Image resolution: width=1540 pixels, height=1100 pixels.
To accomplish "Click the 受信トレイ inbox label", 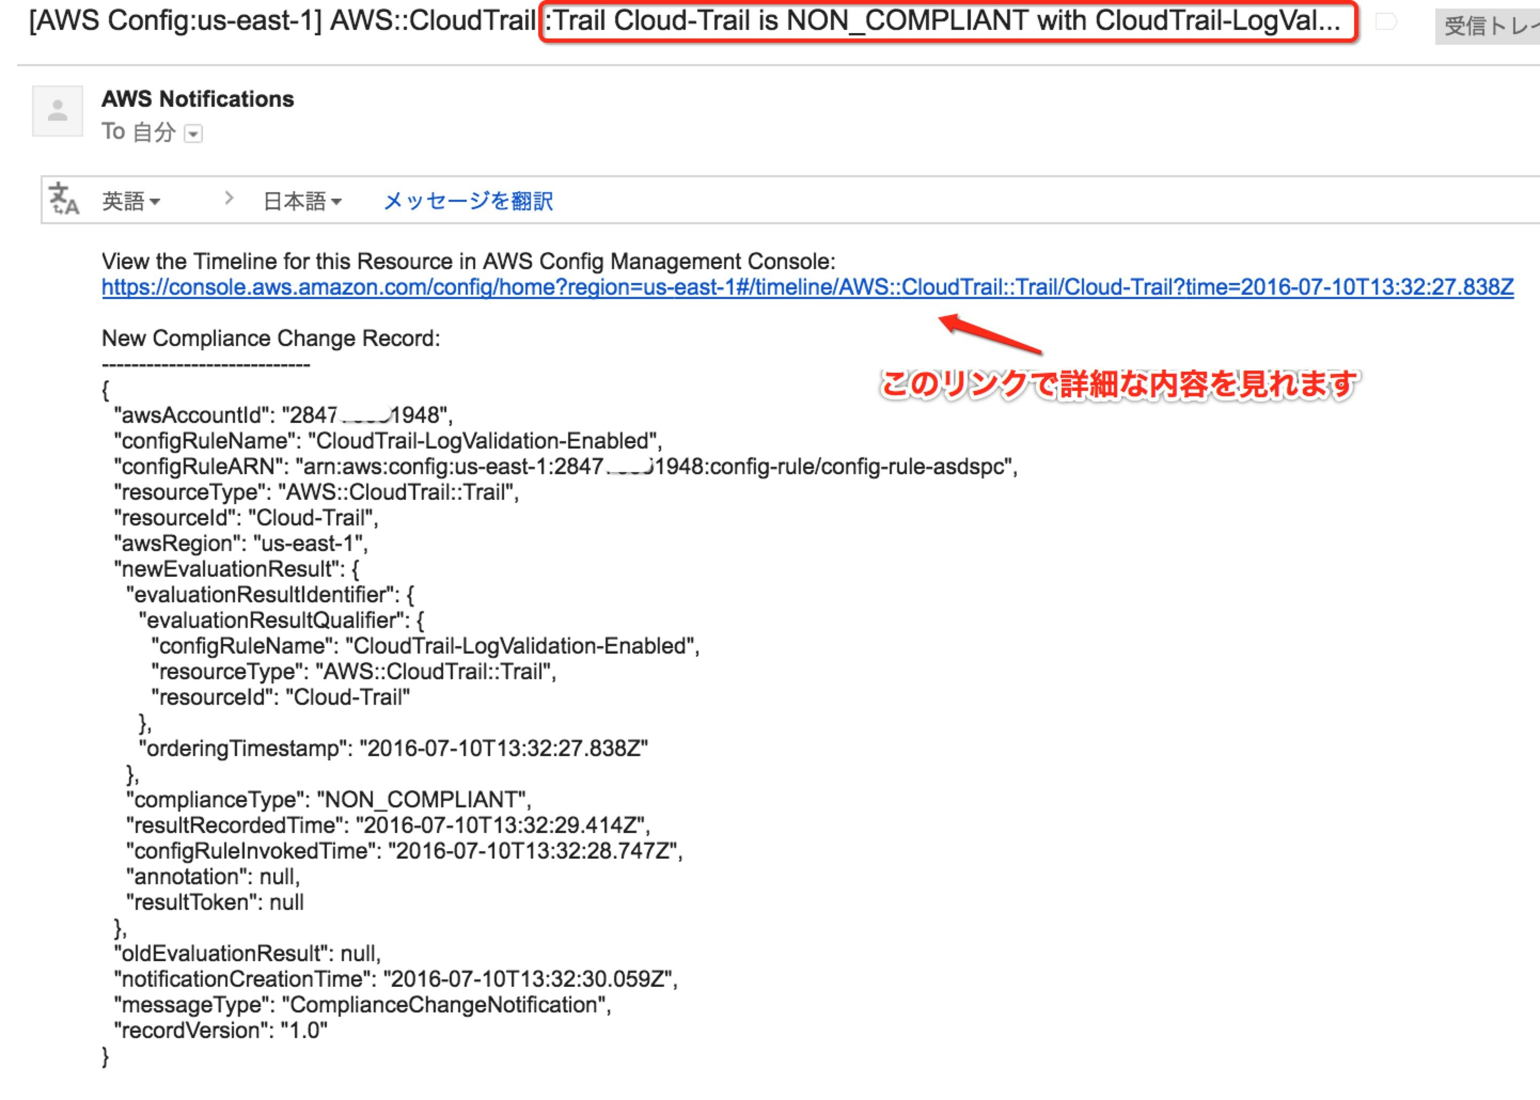I will (1488, 26).
